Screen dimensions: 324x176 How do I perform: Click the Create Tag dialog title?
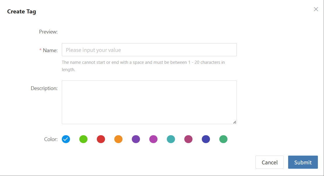(x=22, y=12)
